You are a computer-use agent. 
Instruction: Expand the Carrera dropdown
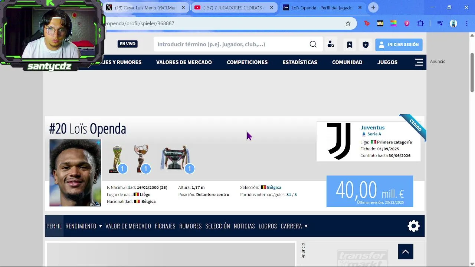(294, 226)
